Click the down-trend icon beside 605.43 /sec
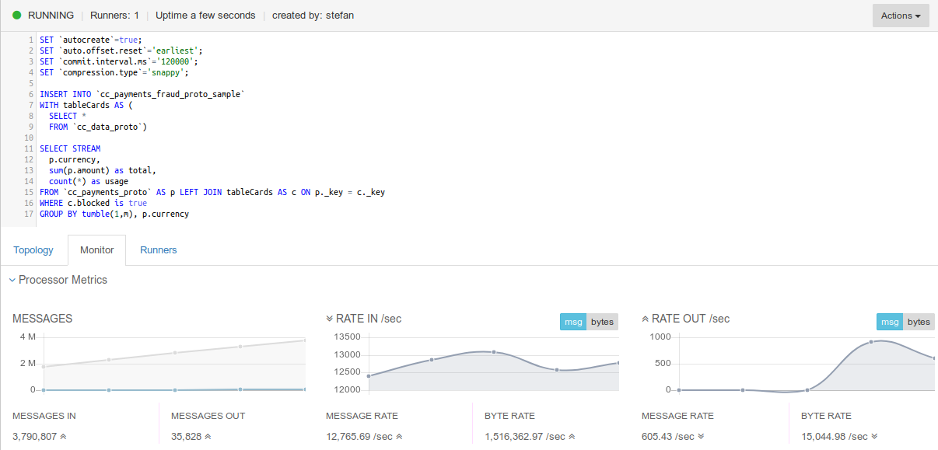This screenshot has height=450, width=938. pyautogui.click(x=701, y=437)
